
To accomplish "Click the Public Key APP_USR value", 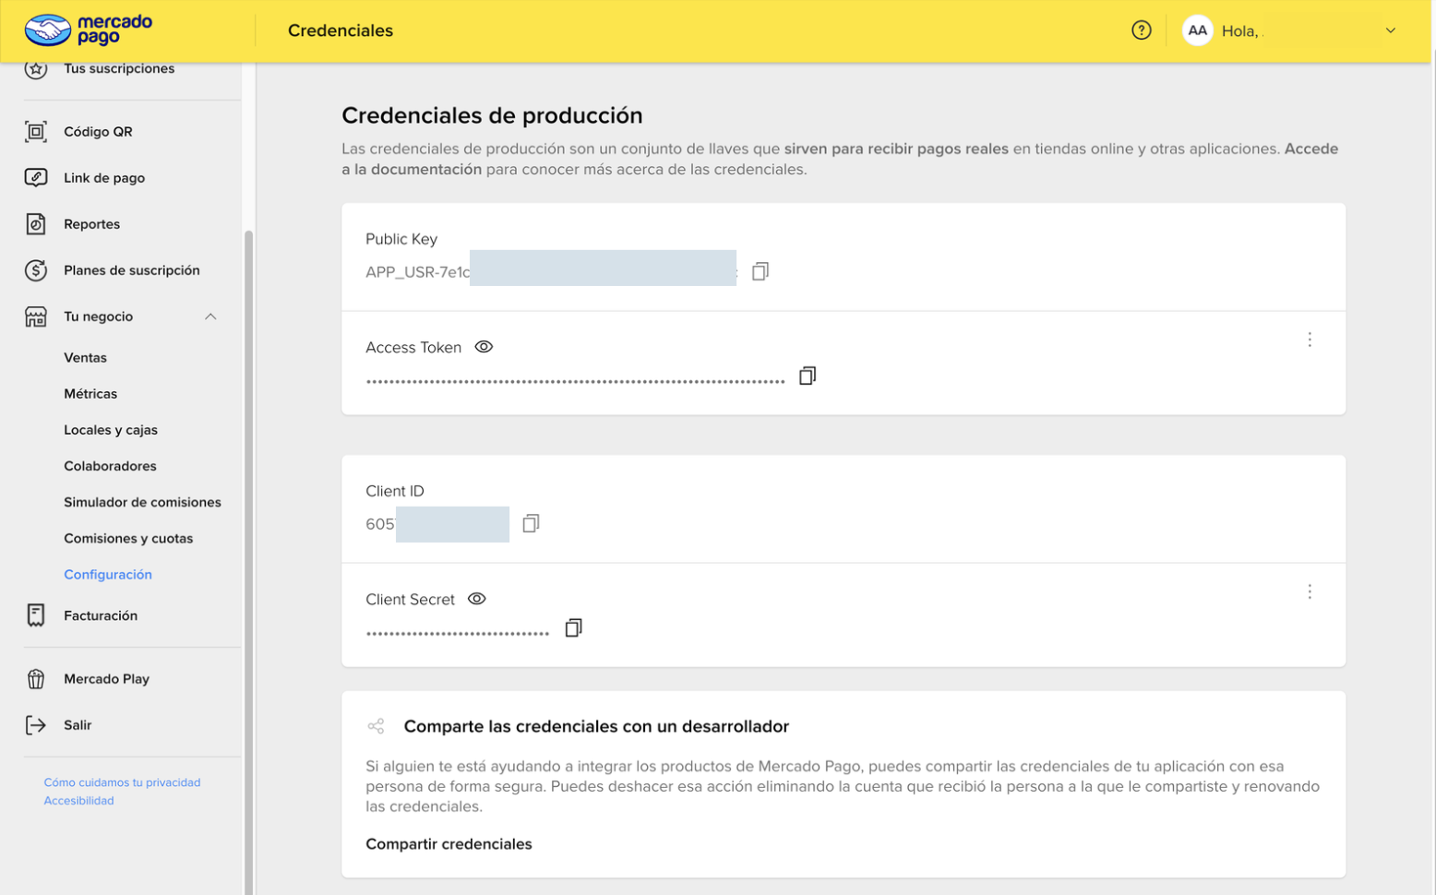I will (x=551, y=272).
